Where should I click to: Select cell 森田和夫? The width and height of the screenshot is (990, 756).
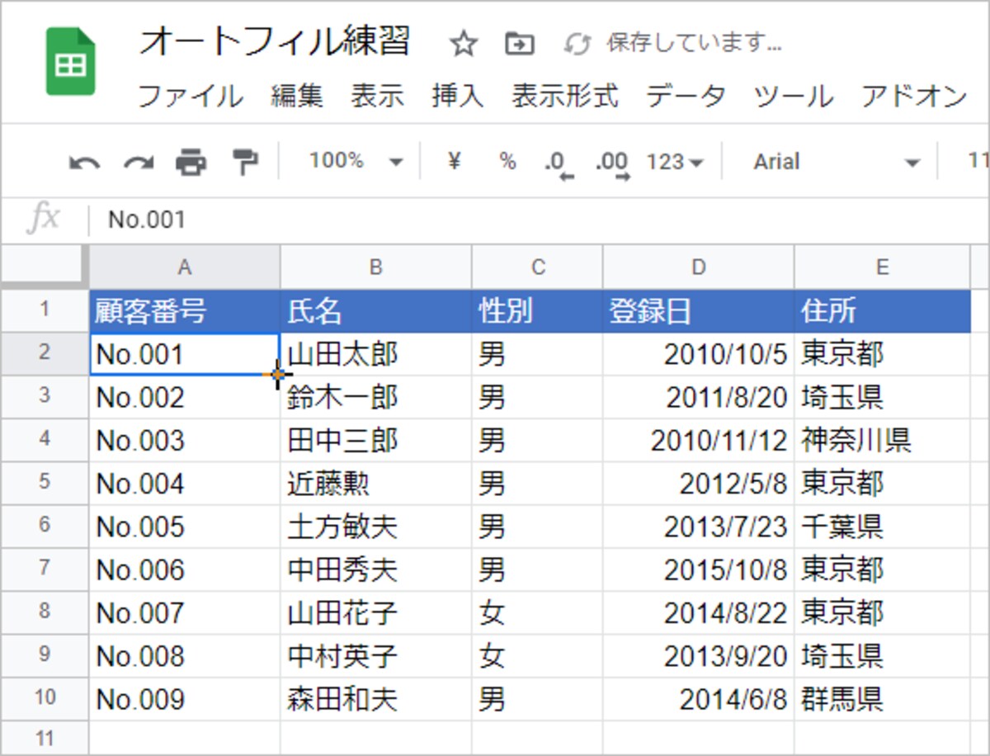[375, 698]
